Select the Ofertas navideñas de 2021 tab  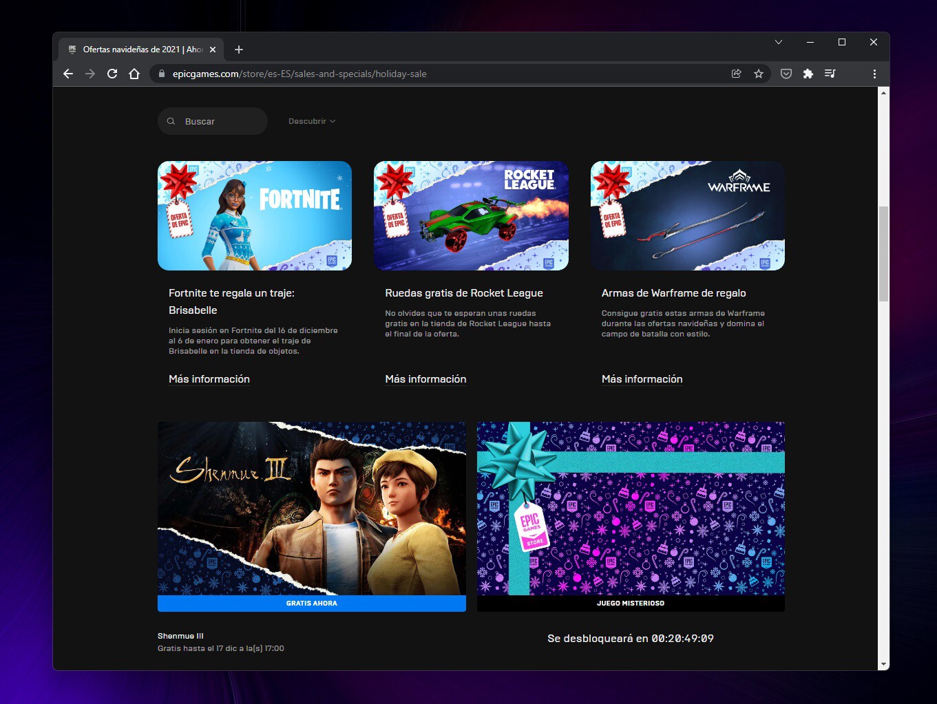point(141,50)
